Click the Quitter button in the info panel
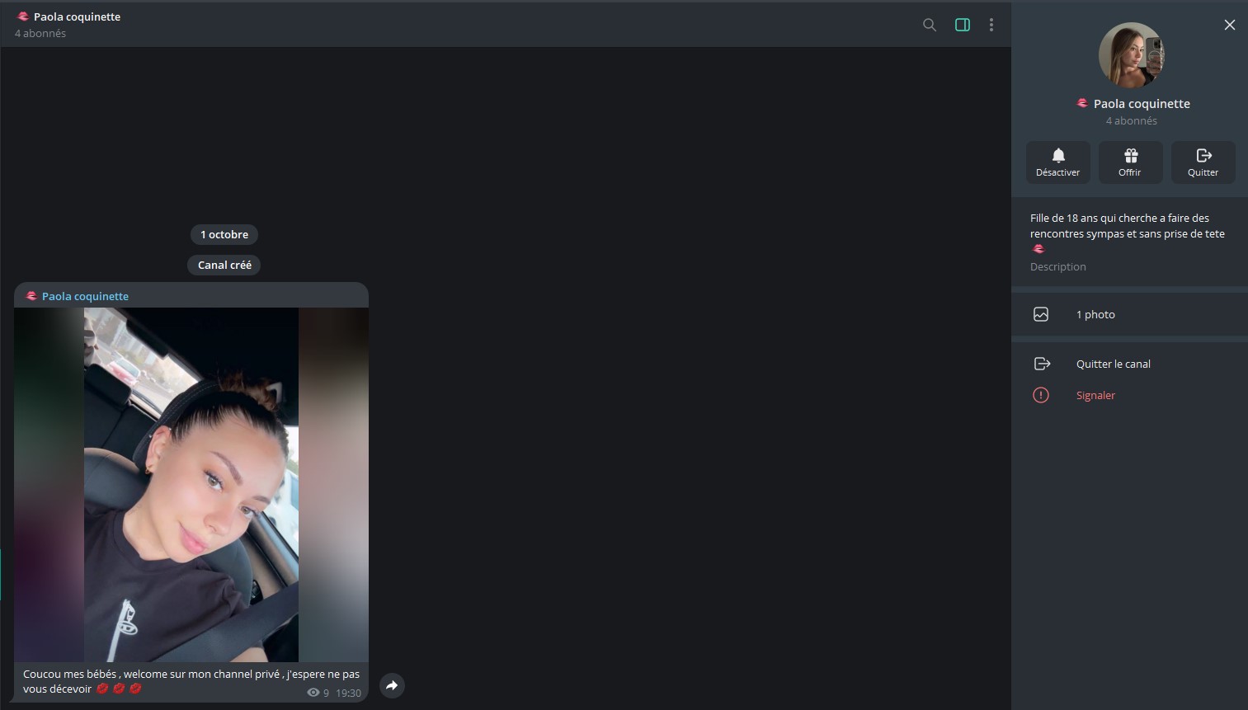This screenshot has height=710, width=1248. pyautogui.click(x=1203, y=162)
